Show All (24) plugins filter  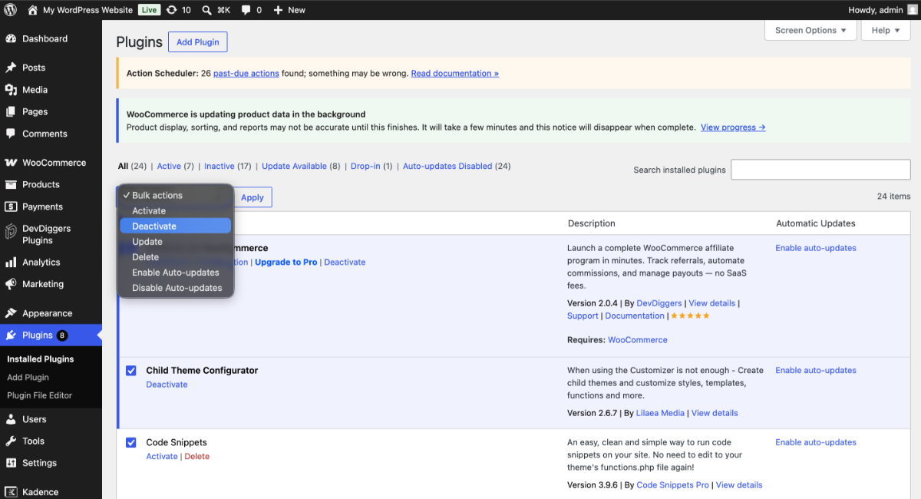point(132,166)
